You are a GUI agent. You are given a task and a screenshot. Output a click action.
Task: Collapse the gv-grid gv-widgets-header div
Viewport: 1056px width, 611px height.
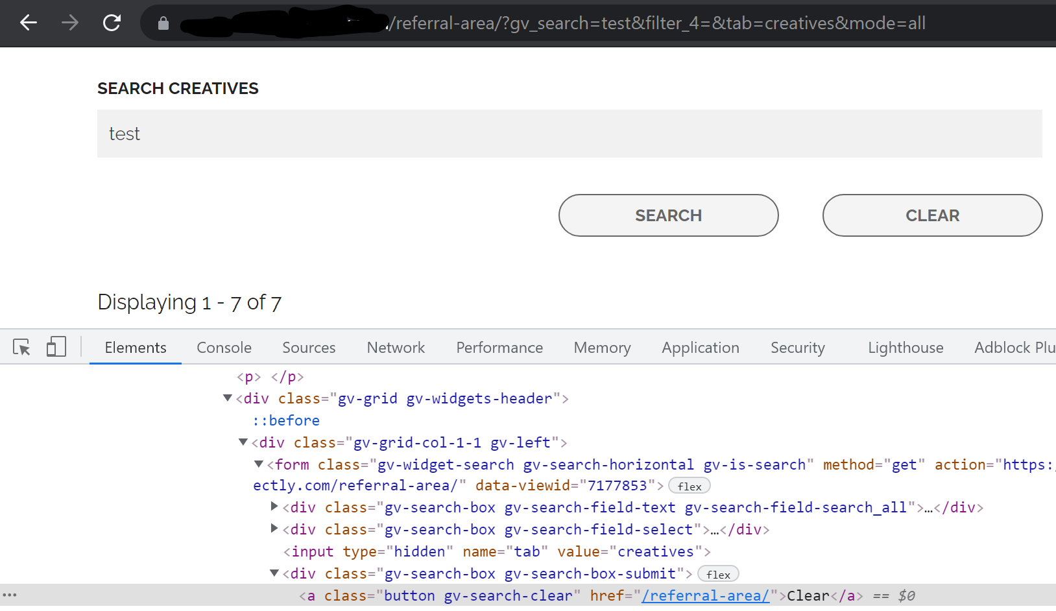227,398
